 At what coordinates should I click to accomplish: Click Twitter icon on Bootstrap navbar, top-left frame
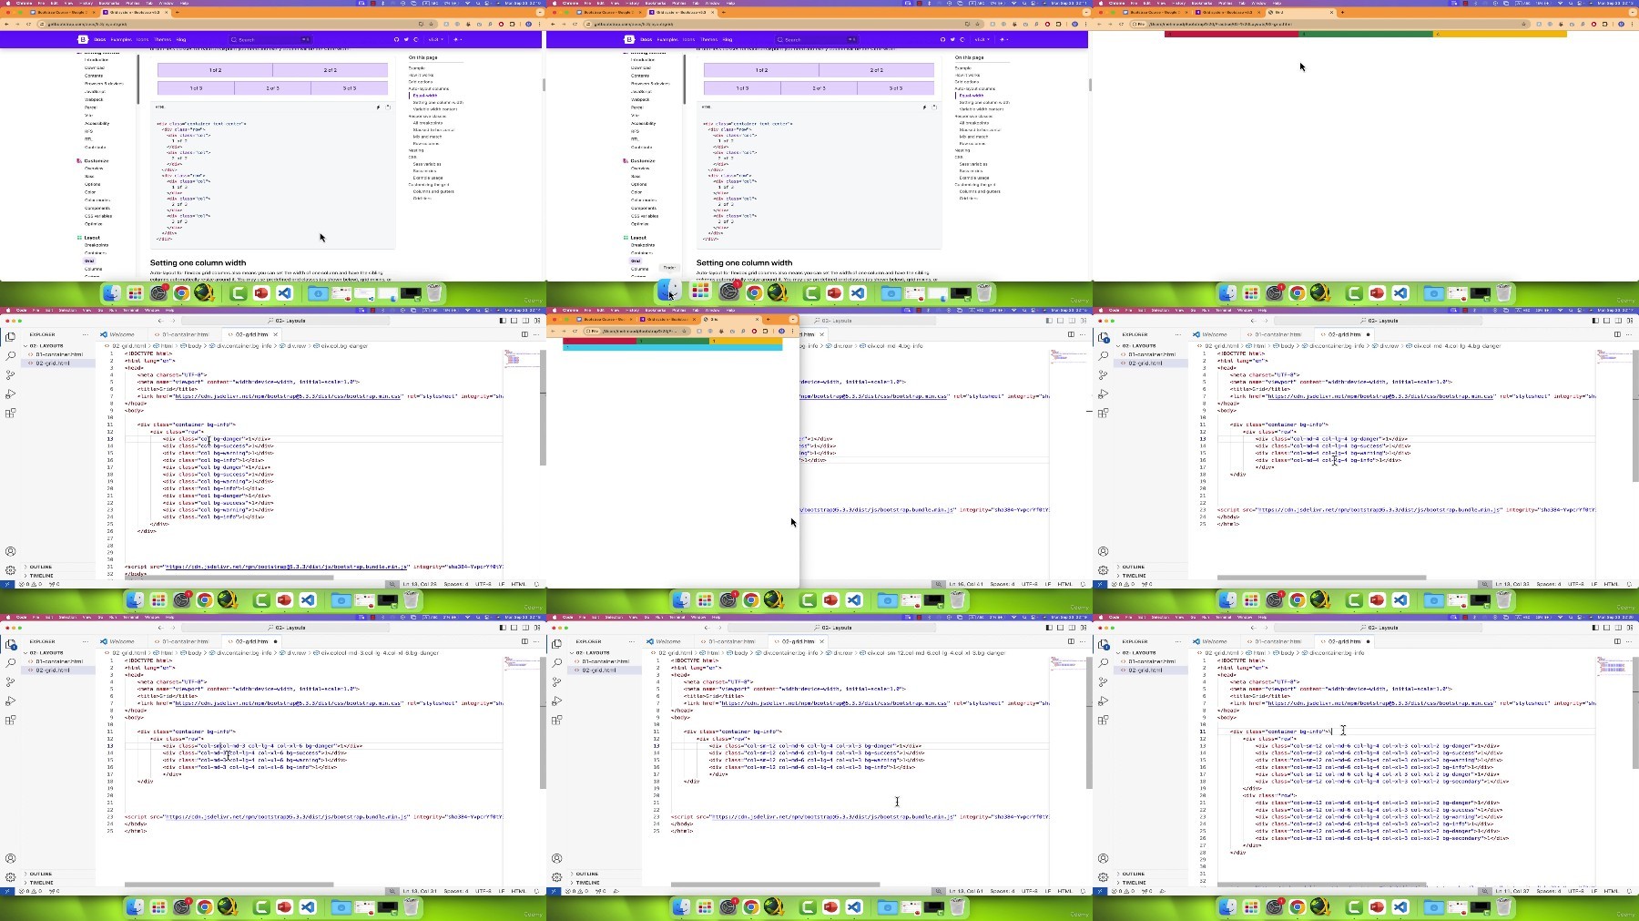tap(406, 39)
